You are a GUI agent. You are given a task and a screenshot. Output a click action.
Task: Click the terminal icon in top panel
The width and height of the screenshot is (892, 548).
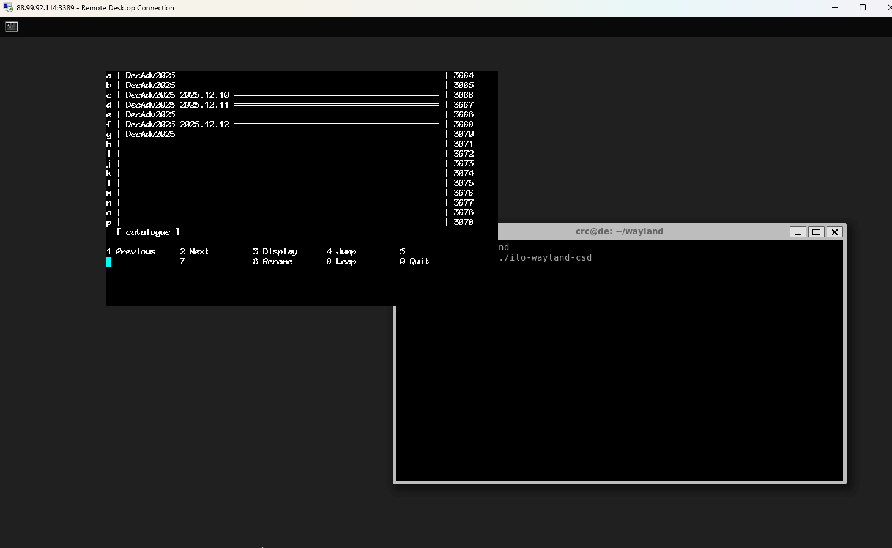click(12, 26)
